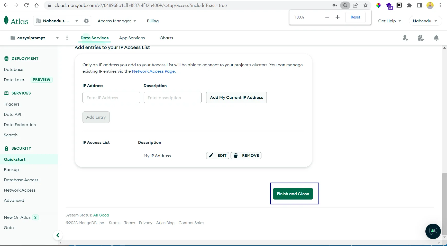Click the browser back arrow
Screen dimensions: 447x246
coord(6,5)
